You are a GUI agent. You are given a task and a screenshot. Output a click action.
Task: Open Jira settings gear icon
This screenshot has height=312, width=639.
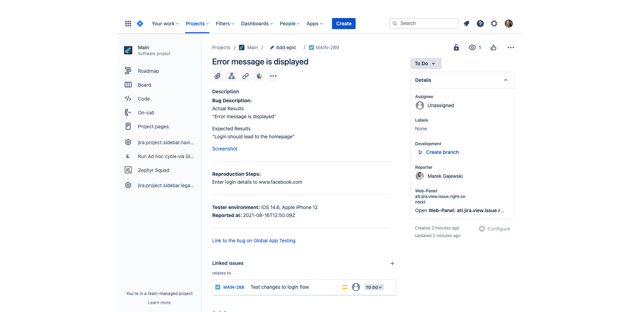point(494,23)
